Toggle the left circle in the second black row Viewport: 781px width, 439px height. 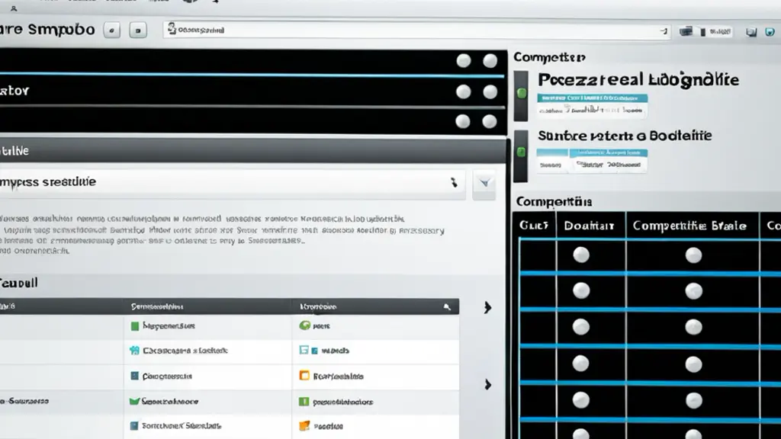point(464,91)
